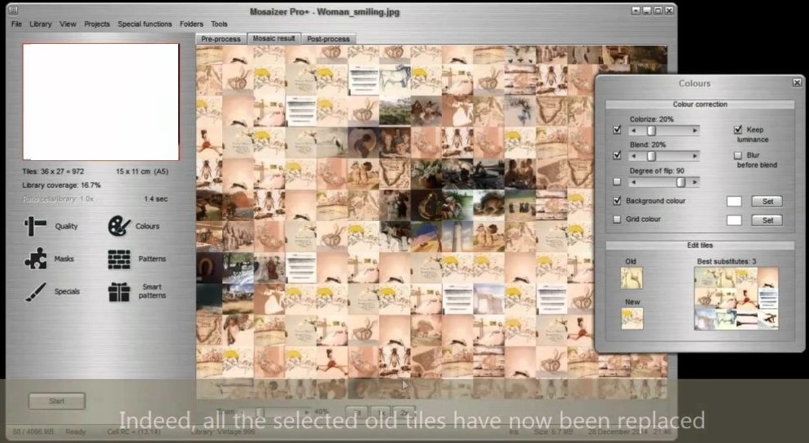Enable the Degree of flip checkbox
This screenshot has height=443, width=809.
pos(617,181)
